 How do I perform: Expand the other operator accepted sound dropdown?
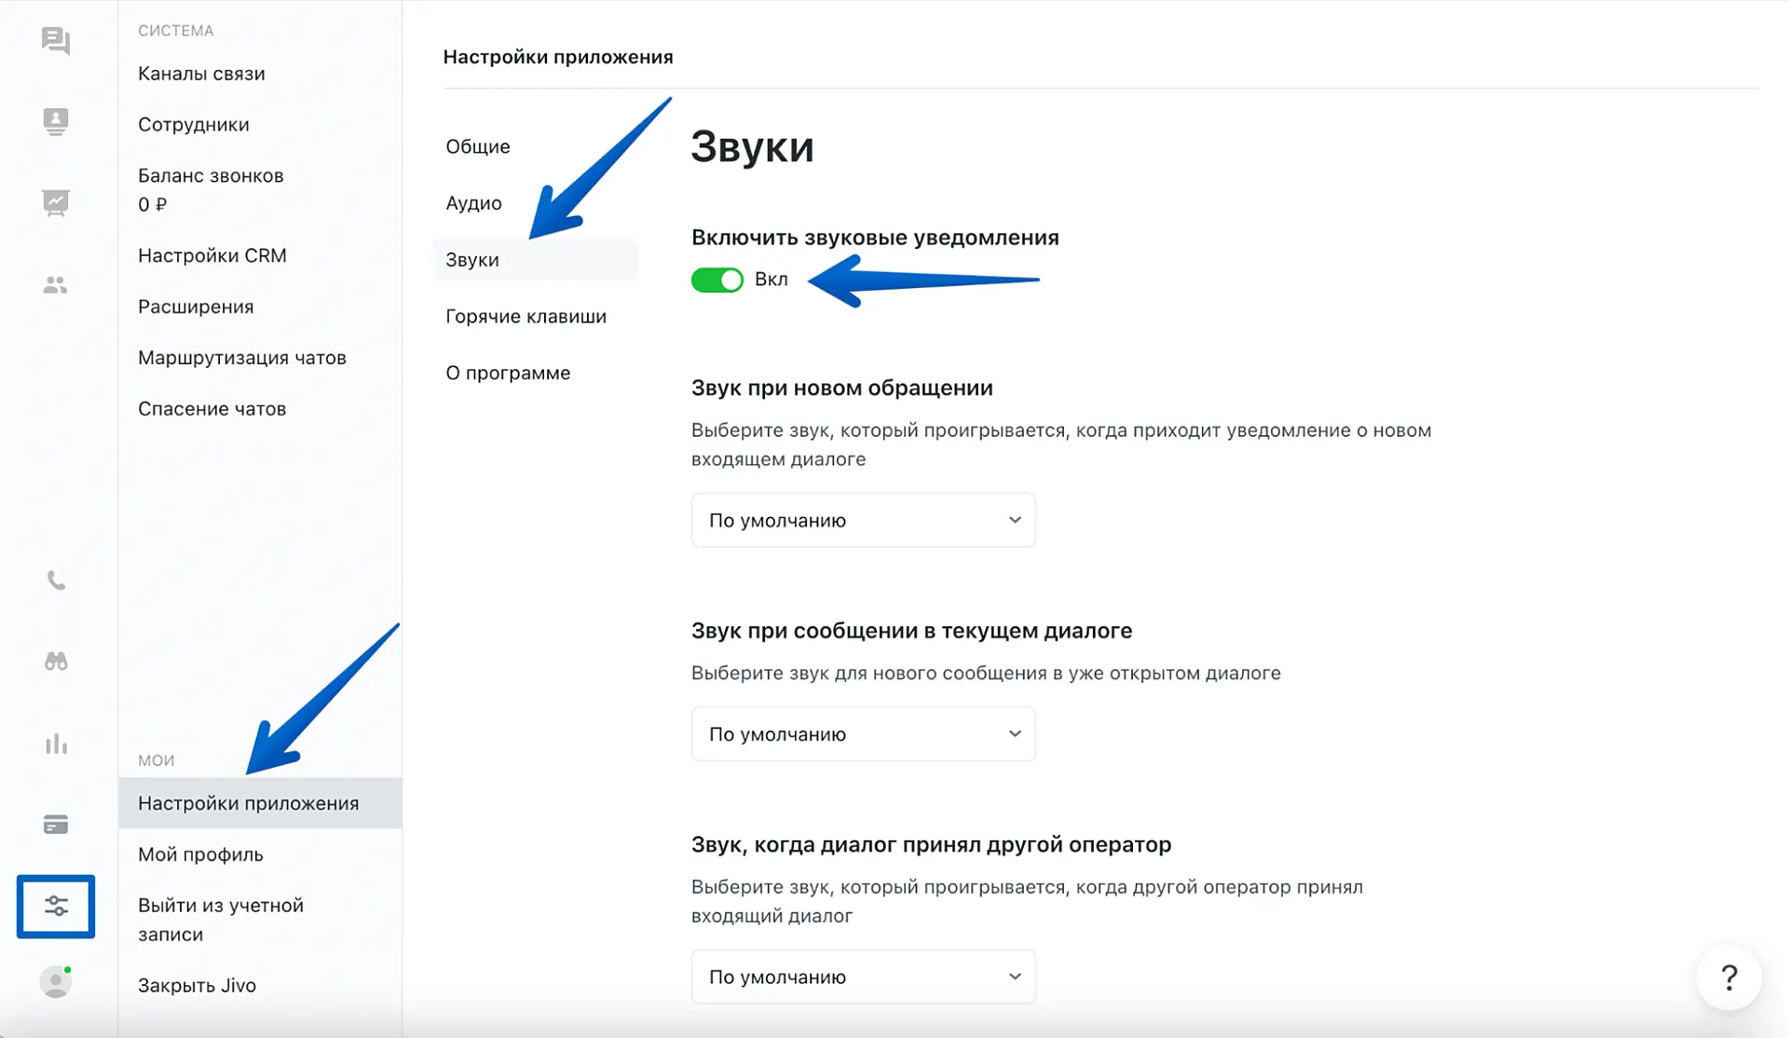[x=863, y=977]
